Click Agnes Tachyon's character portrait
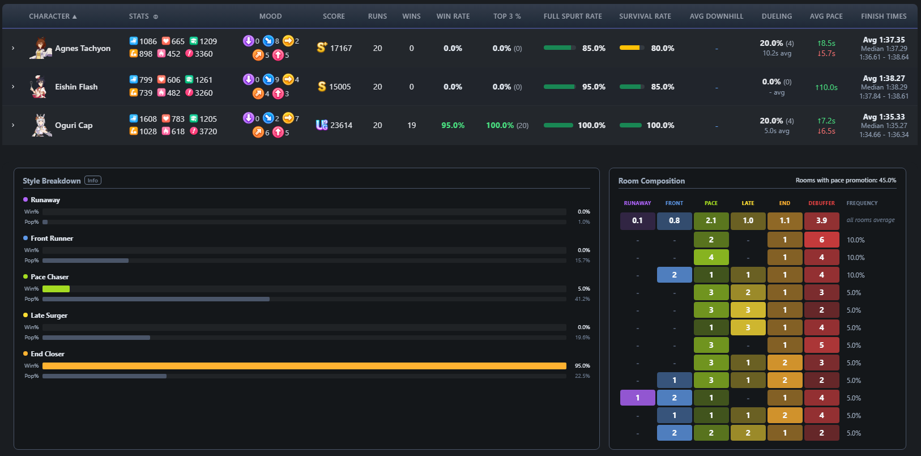The height and width of the screenshot is (456, 921). click(x=40, y=48)
